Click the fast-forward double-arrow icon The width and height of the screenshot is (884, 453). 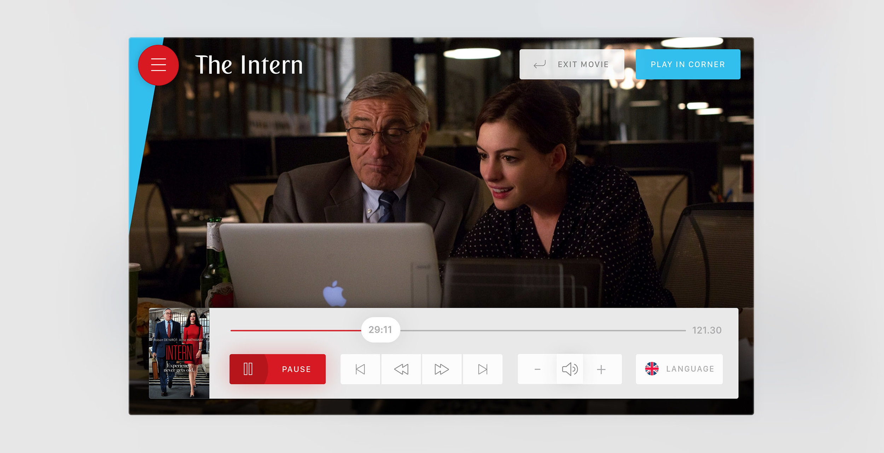coord(442,369)
